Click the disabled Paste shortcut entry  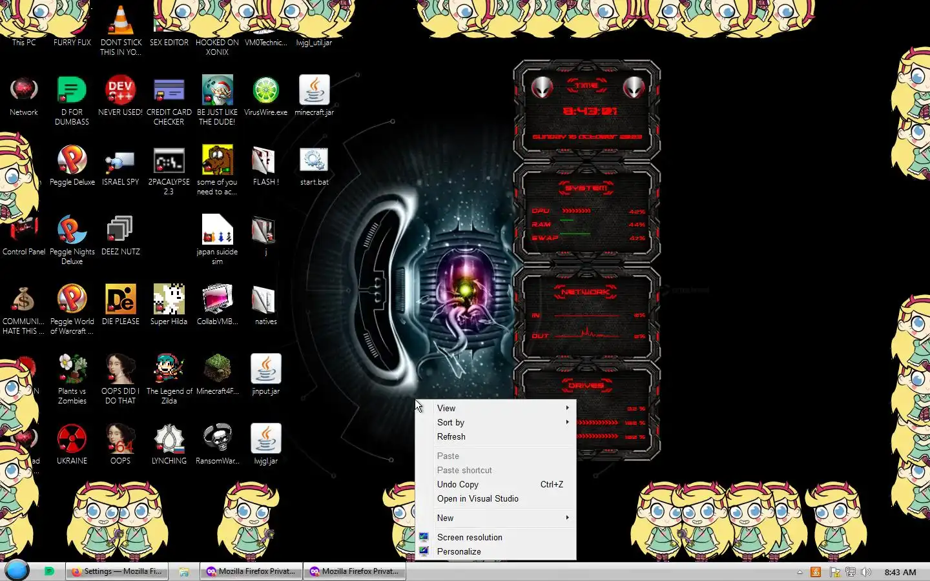click(x=495, y=470)
